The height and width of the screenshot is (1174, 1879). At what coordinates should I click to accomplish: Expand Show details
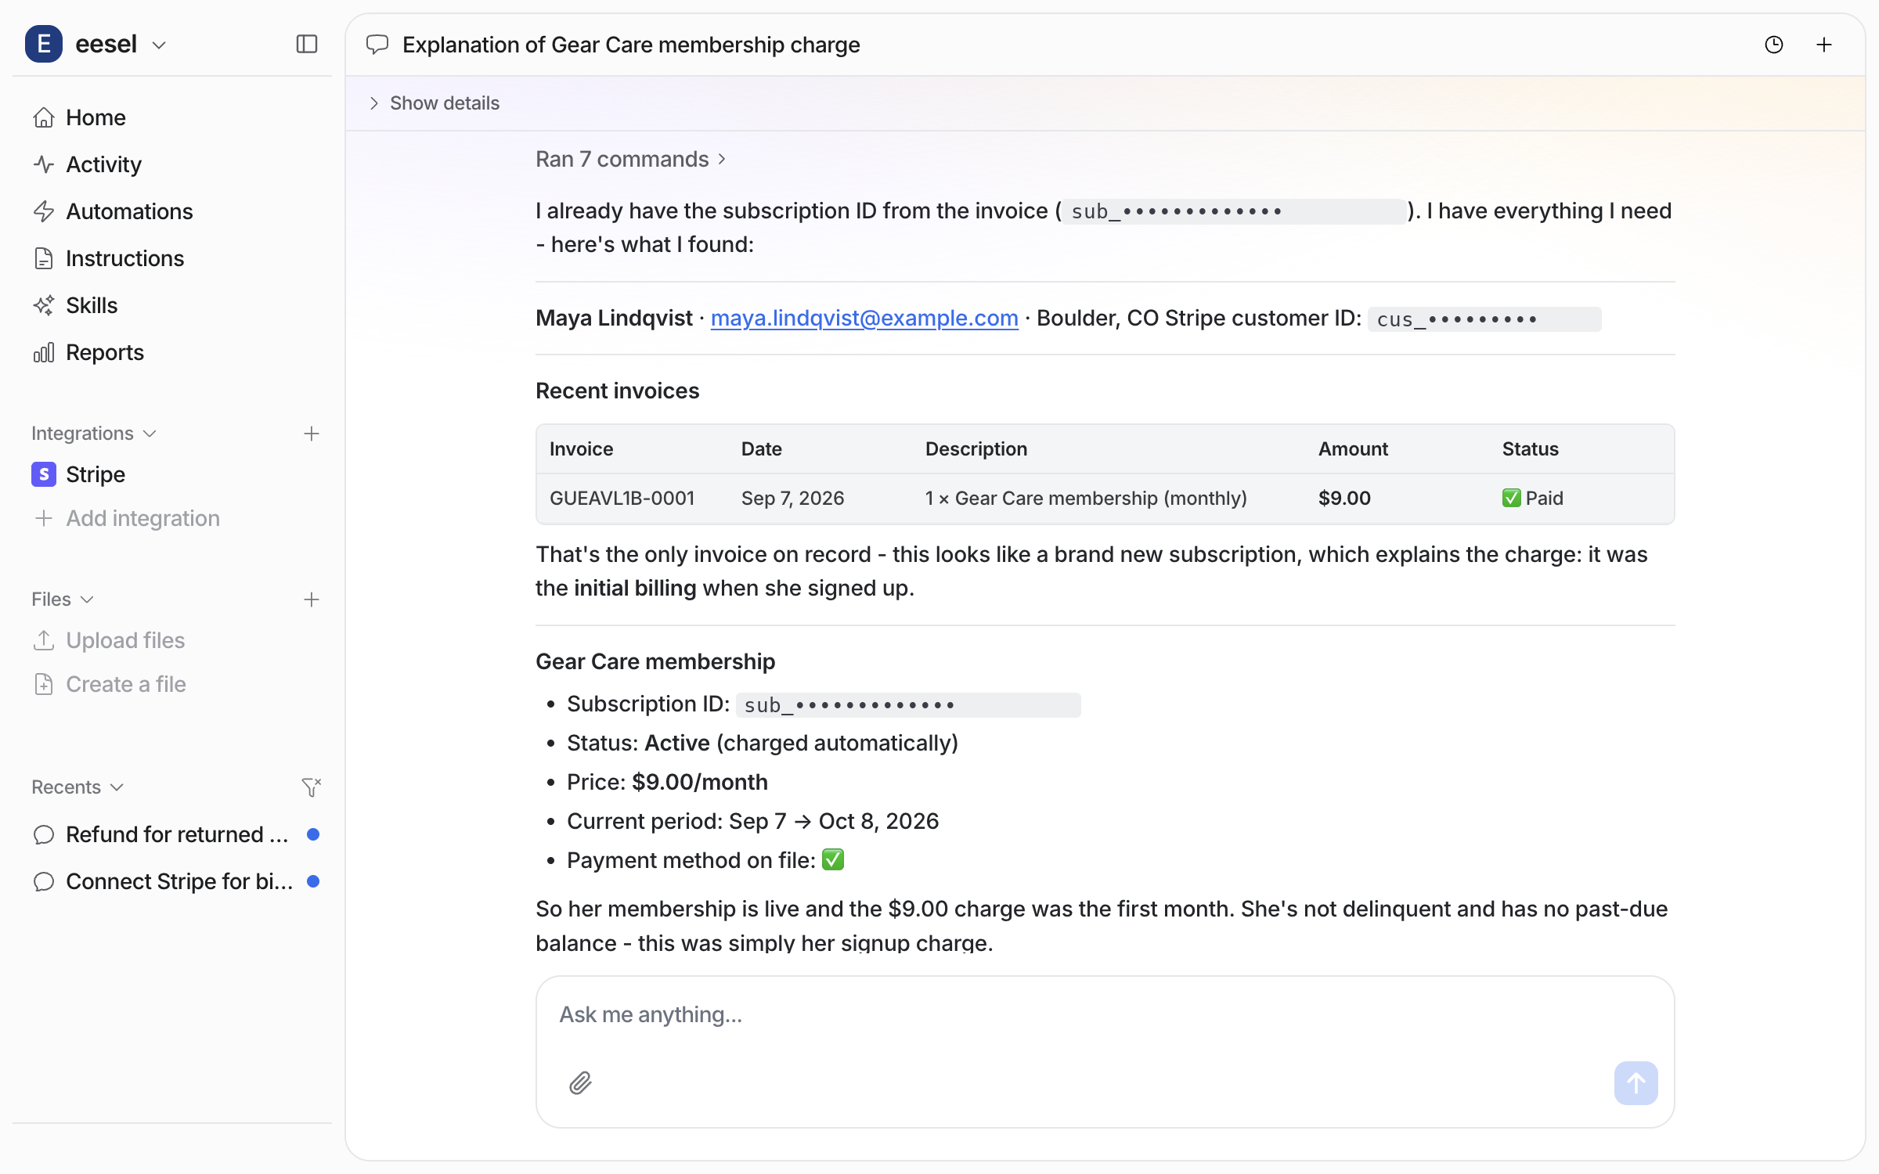435,103
